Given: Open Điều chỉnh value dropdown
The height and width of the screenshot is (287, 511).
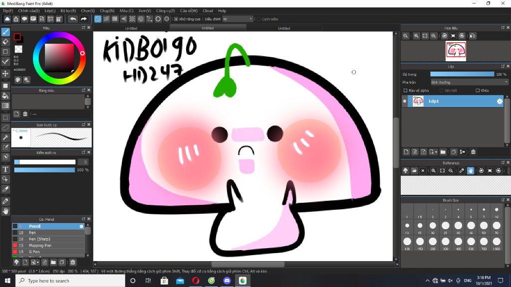Looking at the screenshot, I should tap(238, 19).
